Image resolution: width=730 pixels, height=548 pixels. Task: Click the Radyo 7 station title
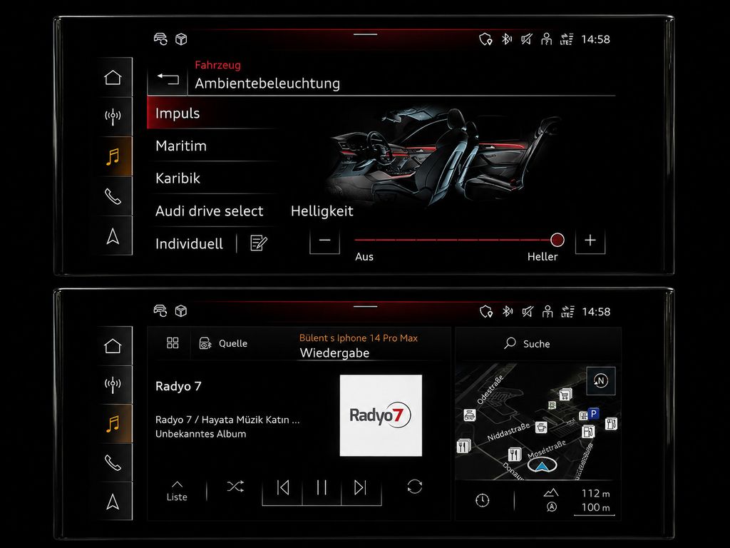point(178,386)
